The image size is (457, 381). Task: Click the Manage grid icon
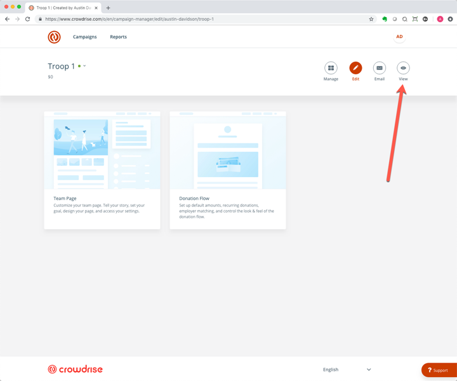tap(331, 68)
